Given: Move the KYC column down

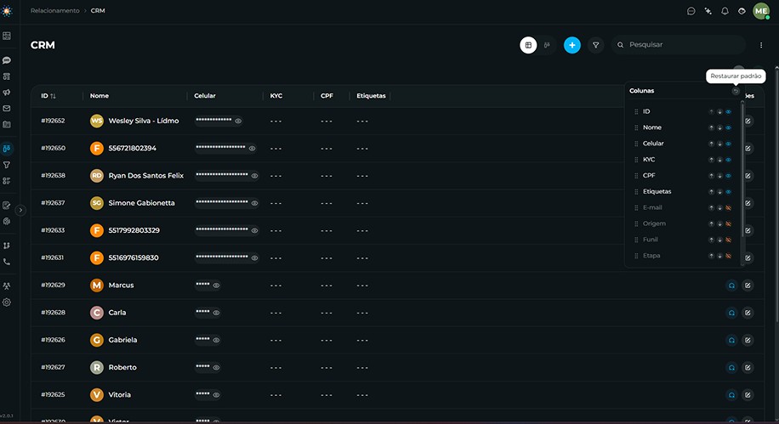Looking at the screenshot, I should (x=719, y=160).
